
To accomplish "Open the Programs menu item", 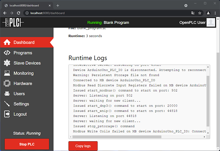I will coord(23,53).
